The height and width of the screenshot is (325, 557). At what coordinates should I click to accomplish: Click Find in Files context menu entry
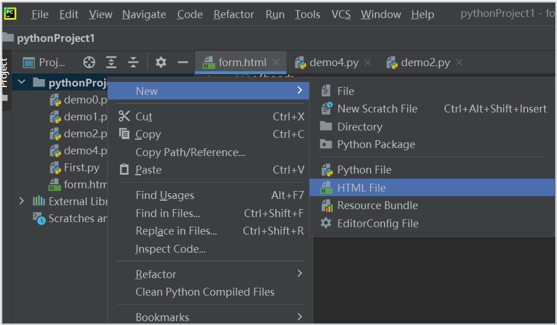(168, 213)
